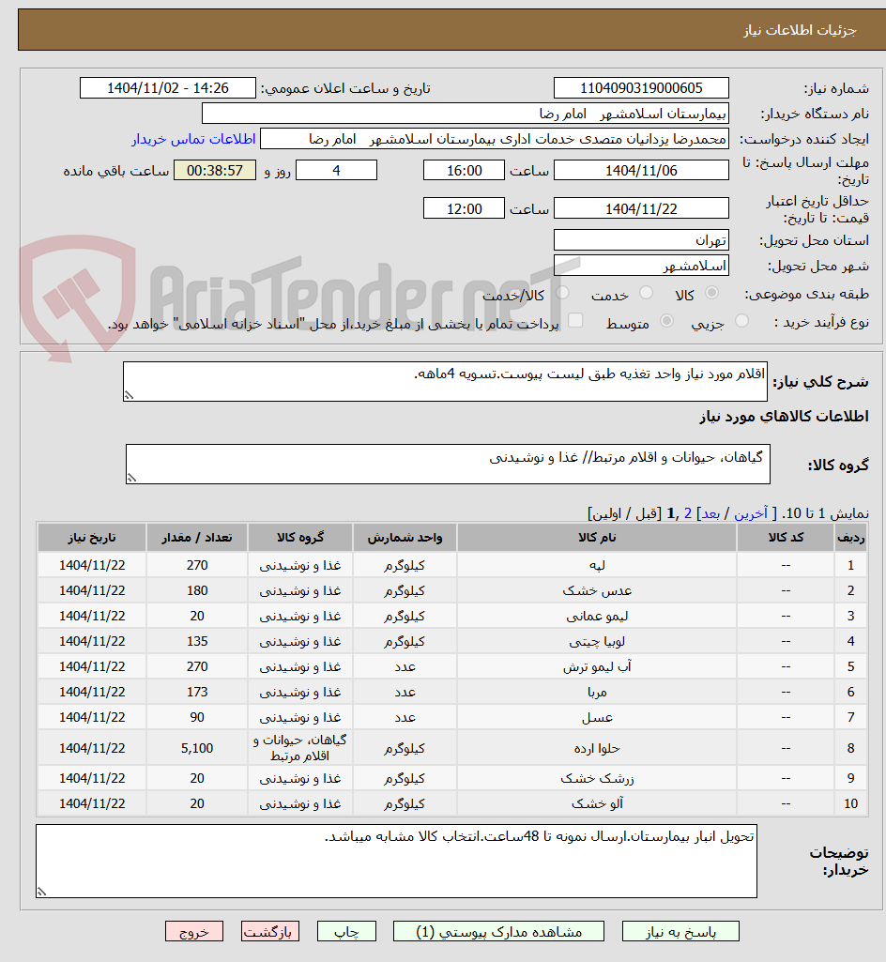Click the نام دستگاه خریدار field
886x962 pixels.
pyautogui.click(x=466, y=114)
